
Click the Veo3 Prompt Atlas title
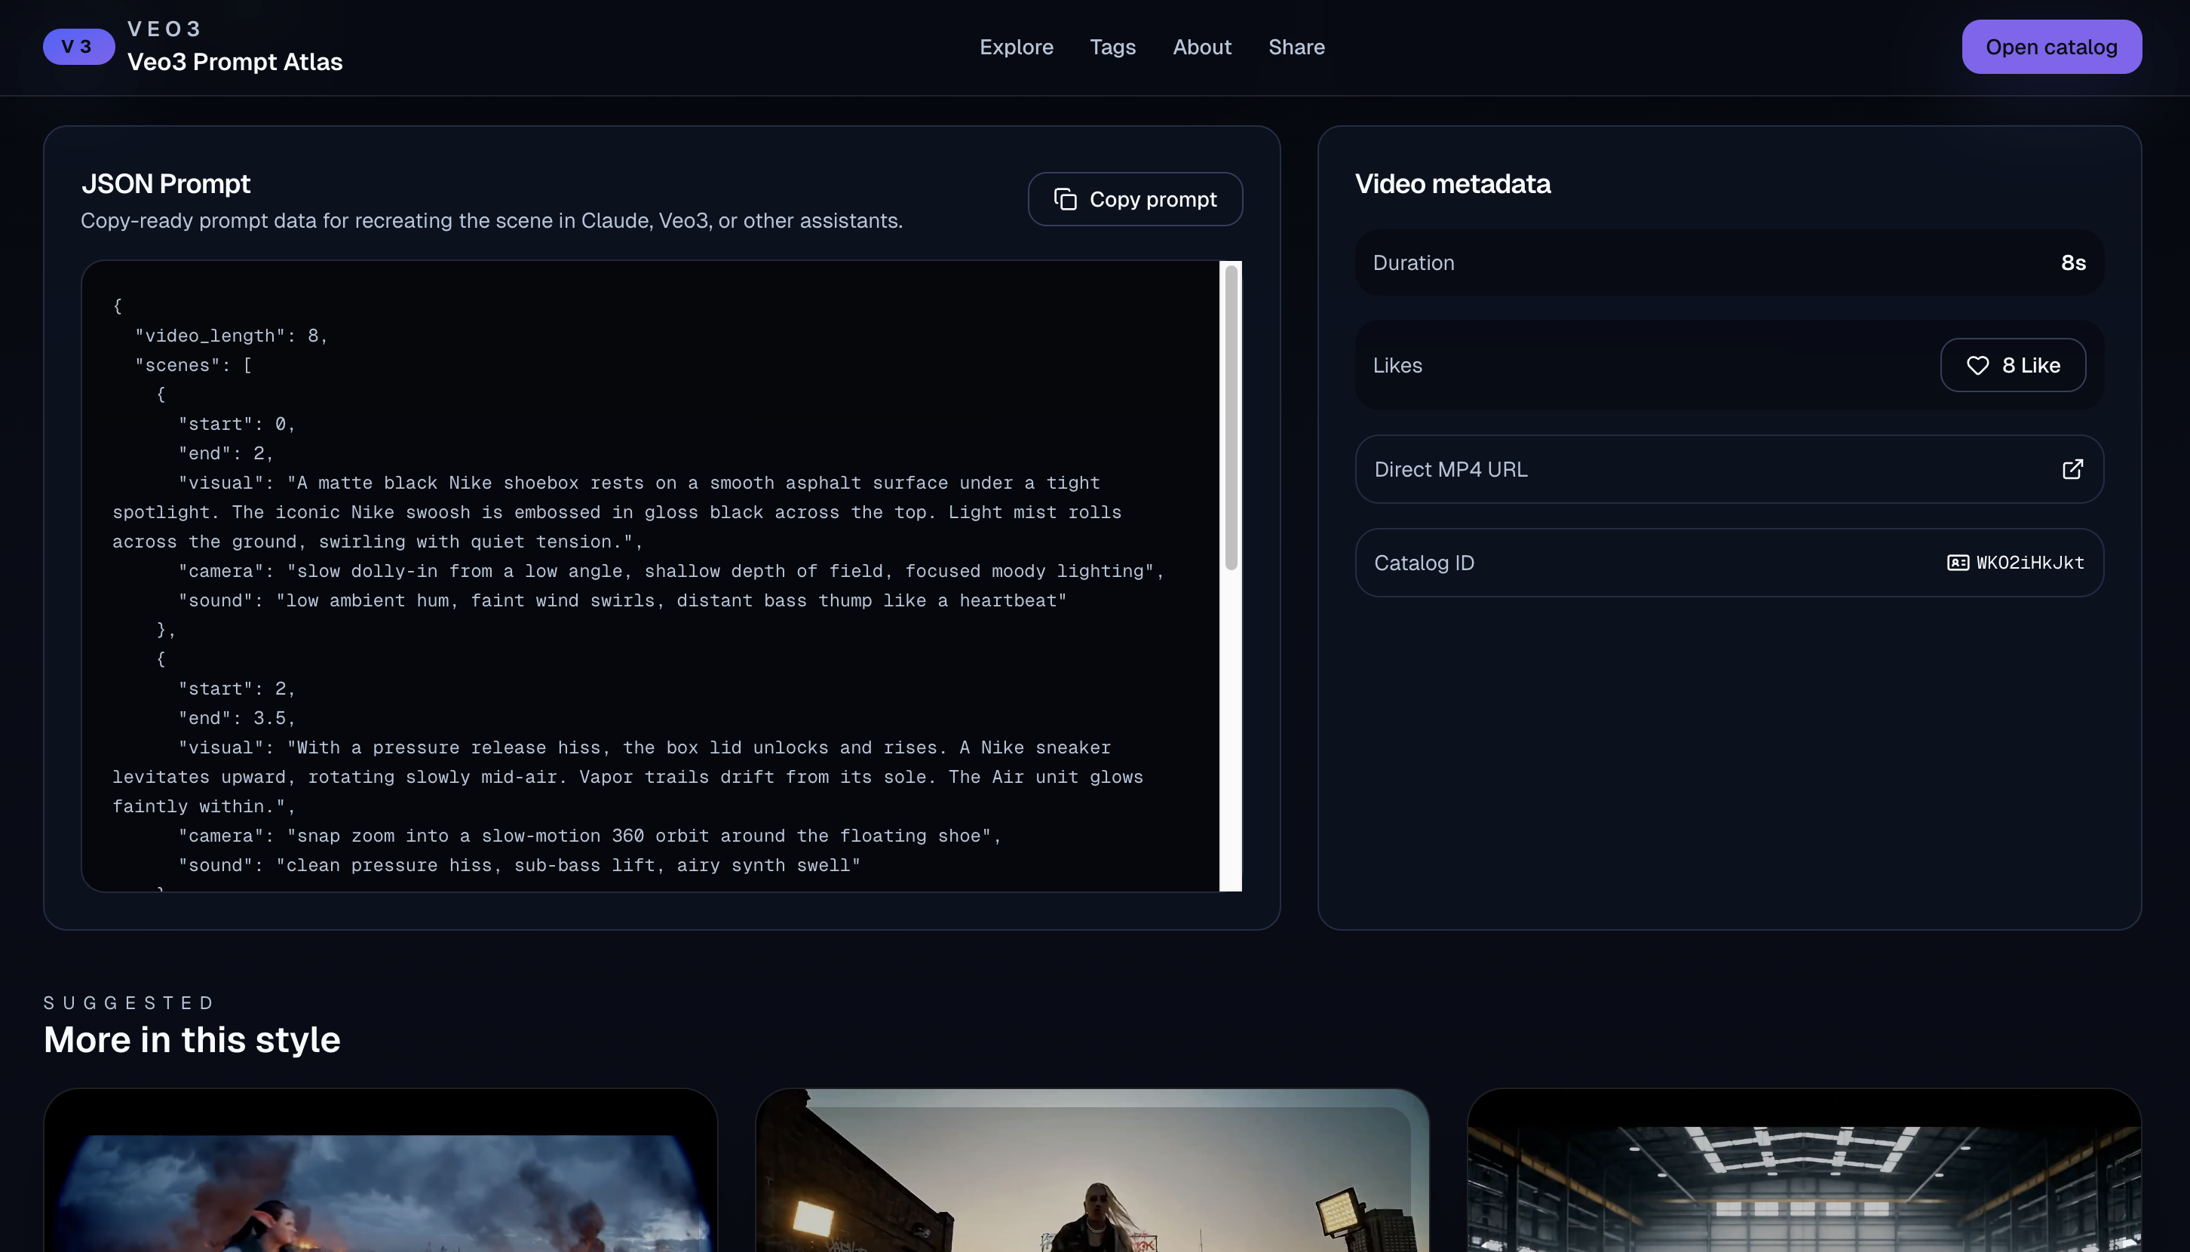click(235, 62)
